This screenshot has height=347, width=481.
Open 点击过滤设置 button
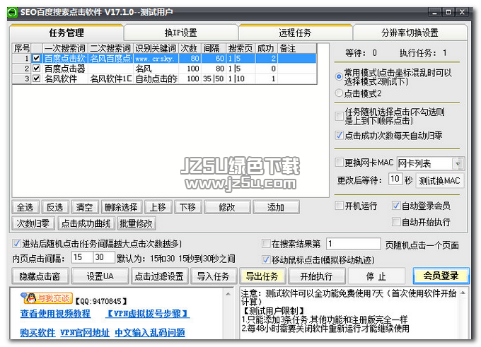[159, 276]
